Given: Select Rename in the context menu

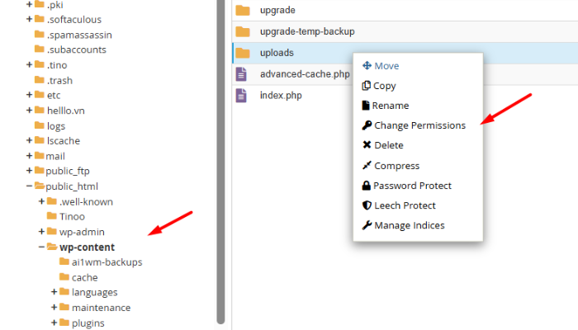Looking at the screenshot, I should tap(390, 106).
